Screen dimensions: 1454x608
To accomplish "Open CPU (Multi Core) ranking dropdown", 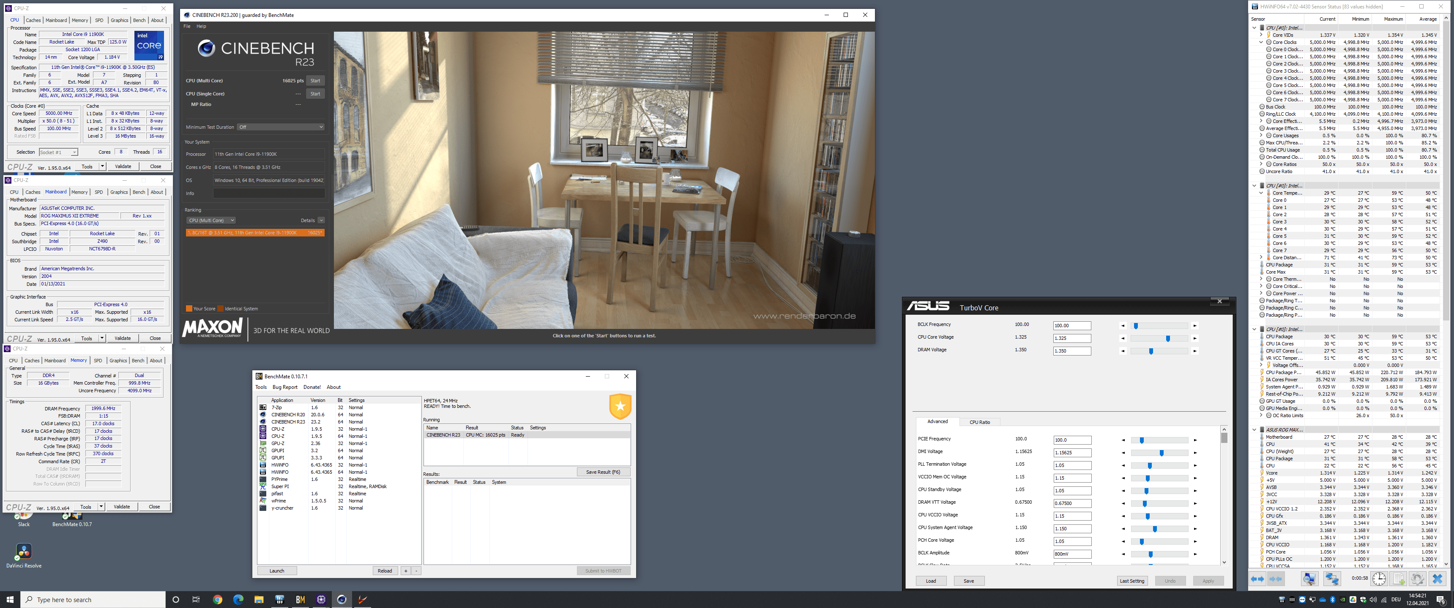I will (x=212, y=220).
